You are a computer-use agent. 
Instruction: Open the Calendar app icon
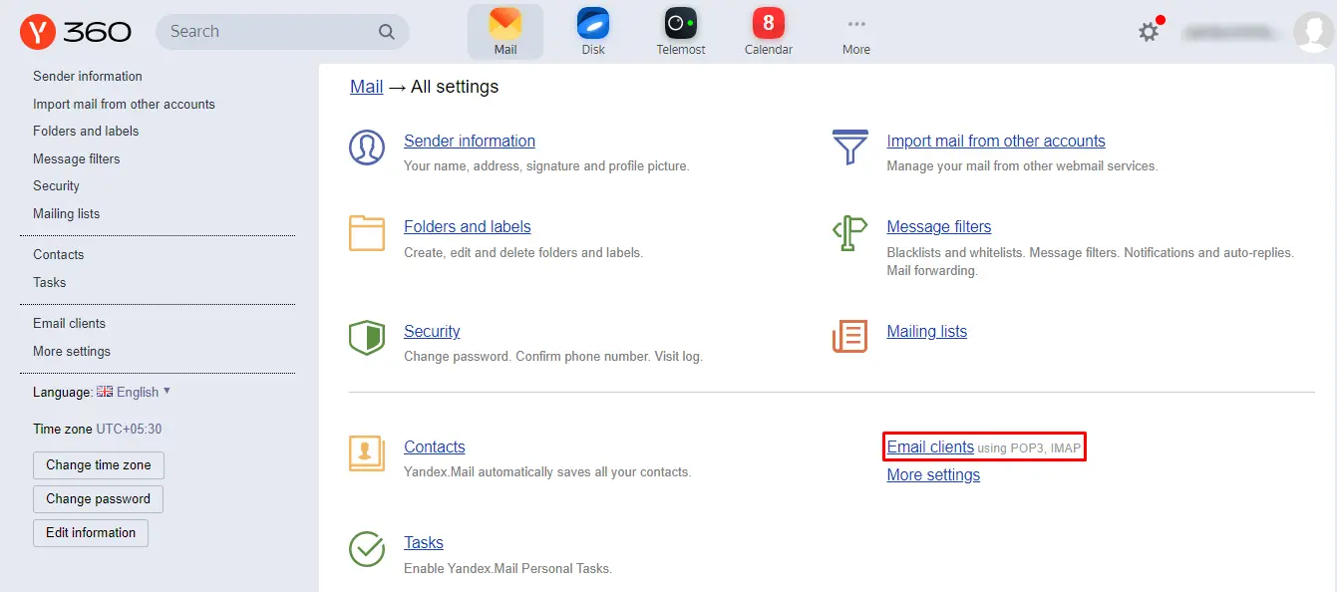pos(768,24)
